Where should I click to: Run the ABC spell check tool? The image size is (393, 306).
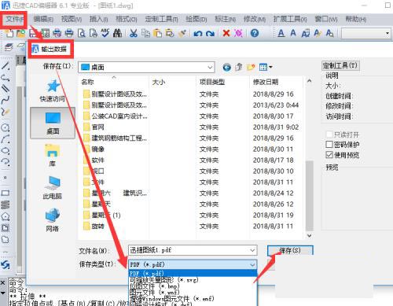(x=105, y=33)
